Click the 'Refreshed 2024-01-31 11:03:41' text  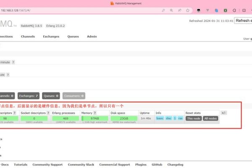[x=211, y=21]
